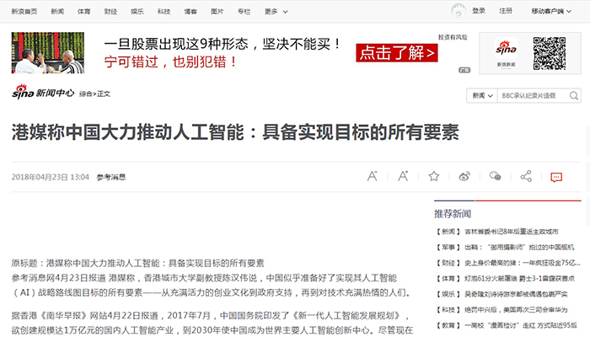This screenshot has height=337, width=590.
Task: Click the 登录 login link
Action: [479, 11]
